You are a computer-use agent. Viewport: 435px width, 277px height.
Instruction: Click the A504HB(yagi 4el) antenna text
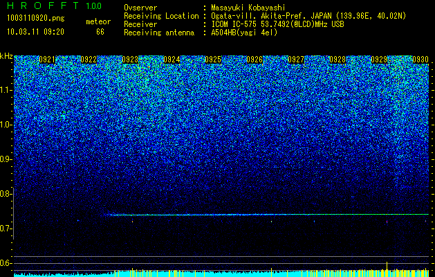pos(244,33)
